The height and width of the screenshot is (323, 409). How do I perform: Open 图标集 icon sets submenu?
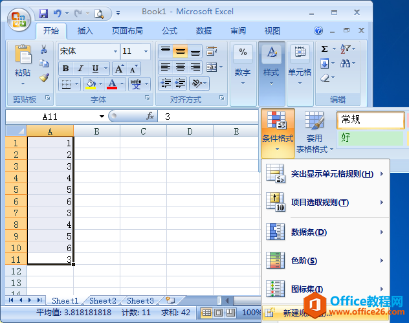coord(326,289)
